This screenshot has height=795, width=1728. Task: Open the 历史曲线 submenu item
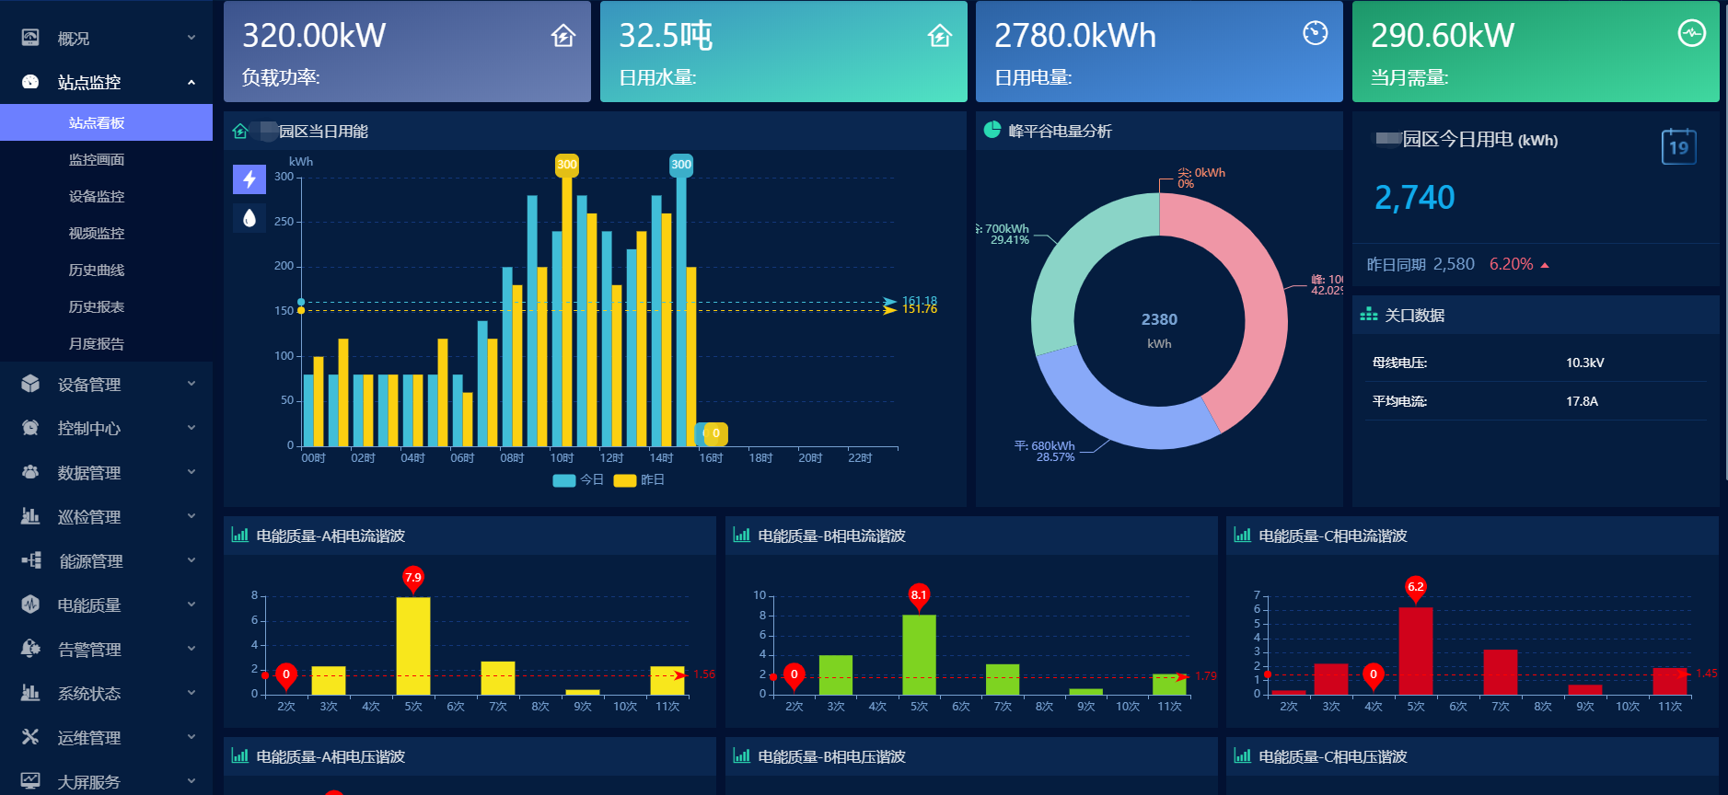tap(106, 270)
